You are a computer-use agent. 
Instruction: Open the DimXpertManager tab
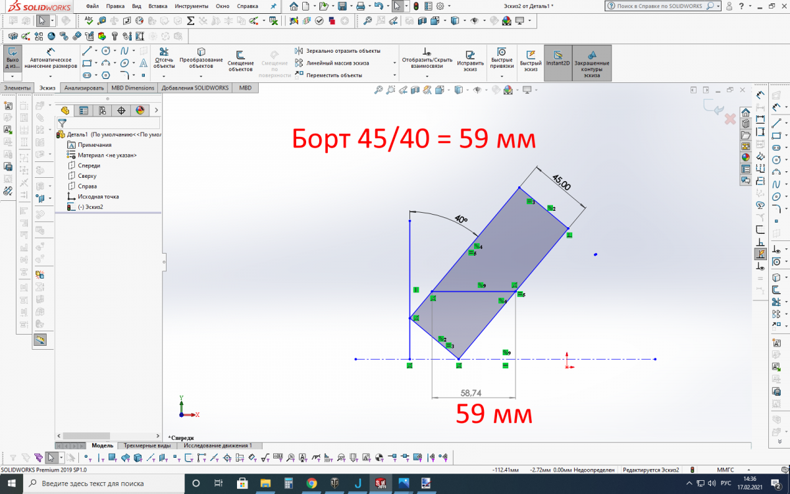tap(121, 110)
